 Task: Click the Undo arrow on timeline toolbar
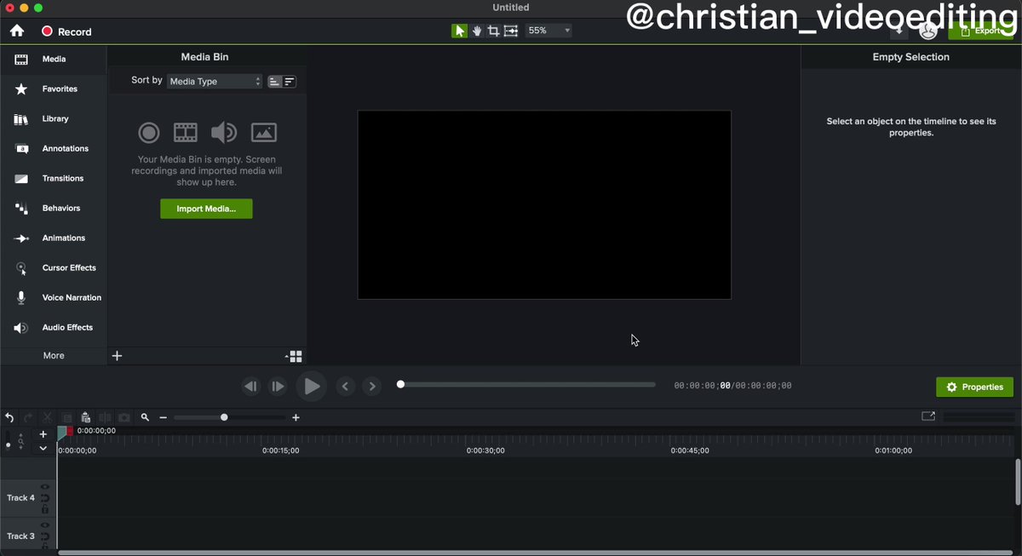[x=9, y=417]
